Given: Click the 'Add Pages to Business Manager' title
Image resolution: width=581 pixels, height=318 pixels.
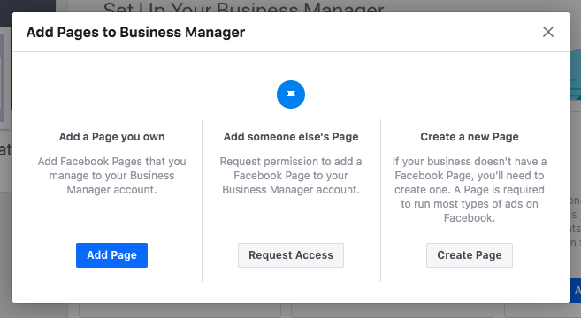Looking at the screenshot, I should [x=135, y=32].
